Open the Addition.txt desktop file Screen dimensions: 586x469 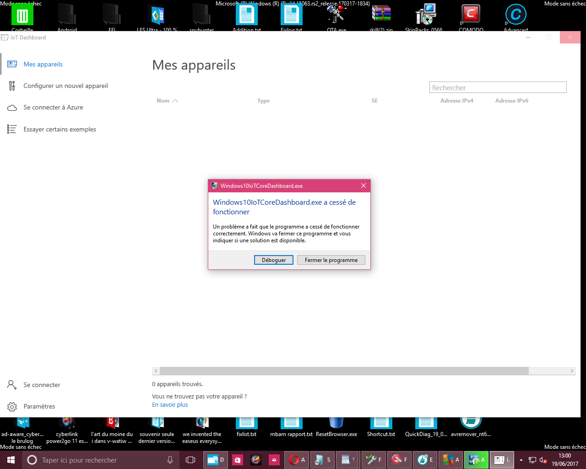pos(247,17)
